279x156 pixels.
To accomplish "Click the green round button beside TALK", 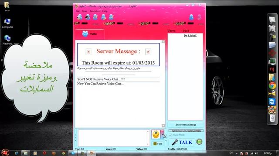I will tap(199, 142).
